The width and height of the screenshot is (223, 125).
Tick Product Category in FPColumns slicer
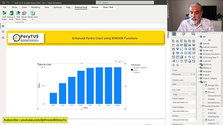(132, 68)
